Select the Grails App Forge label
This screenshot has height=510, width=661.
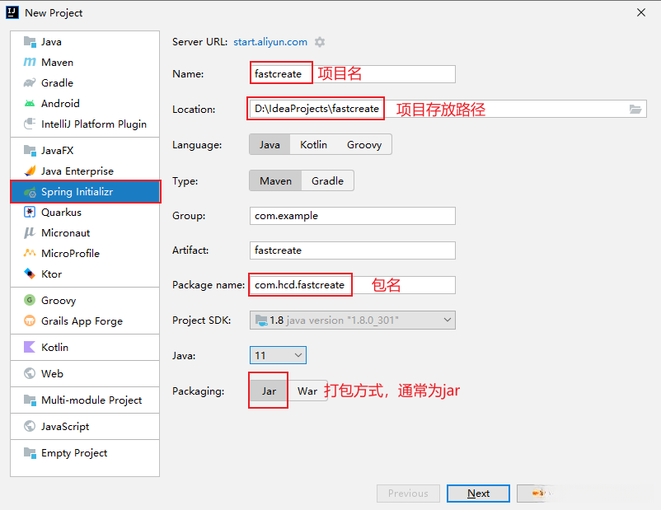tap(82, 321)
